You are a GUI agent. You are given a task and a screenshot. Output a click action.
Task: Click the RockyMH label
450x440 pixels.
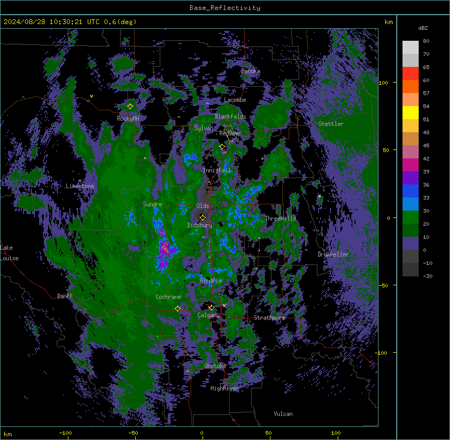tap(128, 118)
